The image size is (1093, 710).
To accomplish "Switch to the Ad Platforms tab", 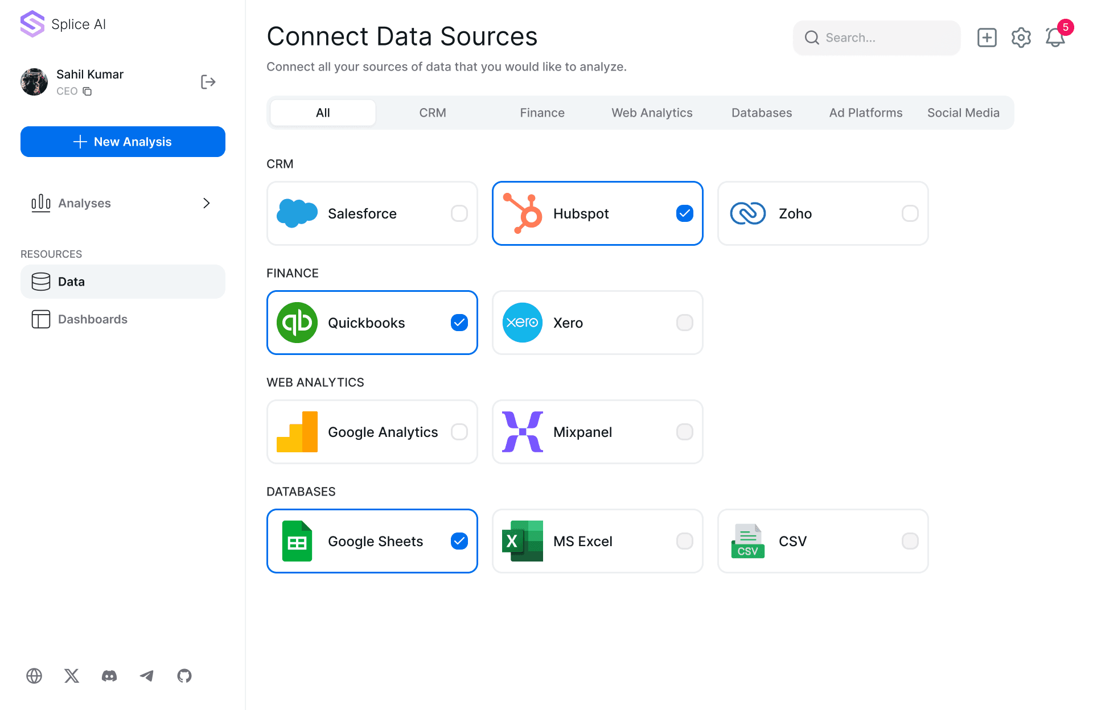I will coord(866,113).
